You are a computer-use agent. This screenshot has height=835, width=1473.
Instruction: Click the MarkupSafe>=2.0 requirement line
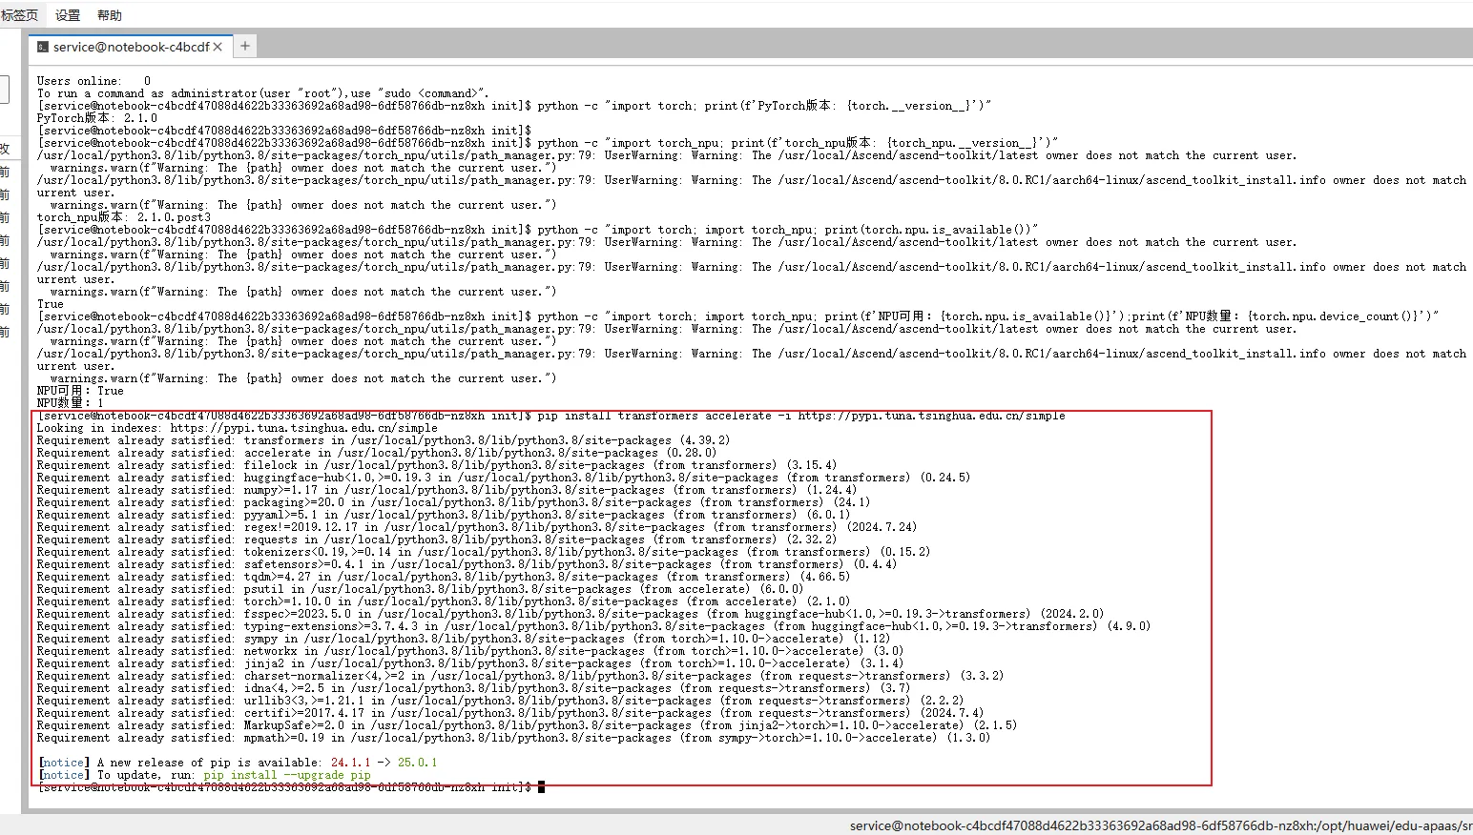tap(528, 725)
